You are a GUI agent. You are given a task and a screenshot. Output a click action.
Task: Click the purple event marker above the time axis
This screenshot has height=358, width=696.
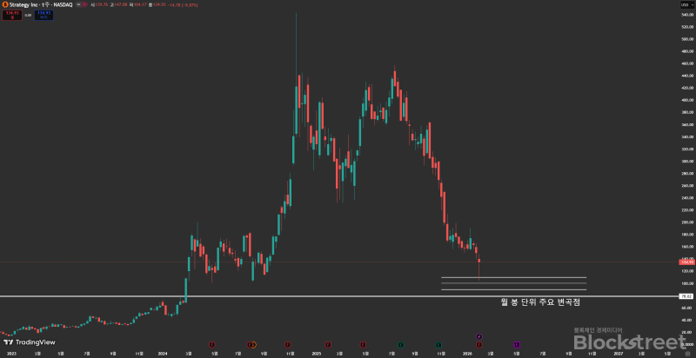479,335
